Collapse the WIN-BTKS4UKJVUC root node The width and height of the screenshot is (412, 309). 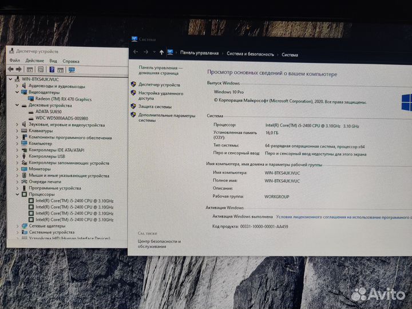coord(10,79)
